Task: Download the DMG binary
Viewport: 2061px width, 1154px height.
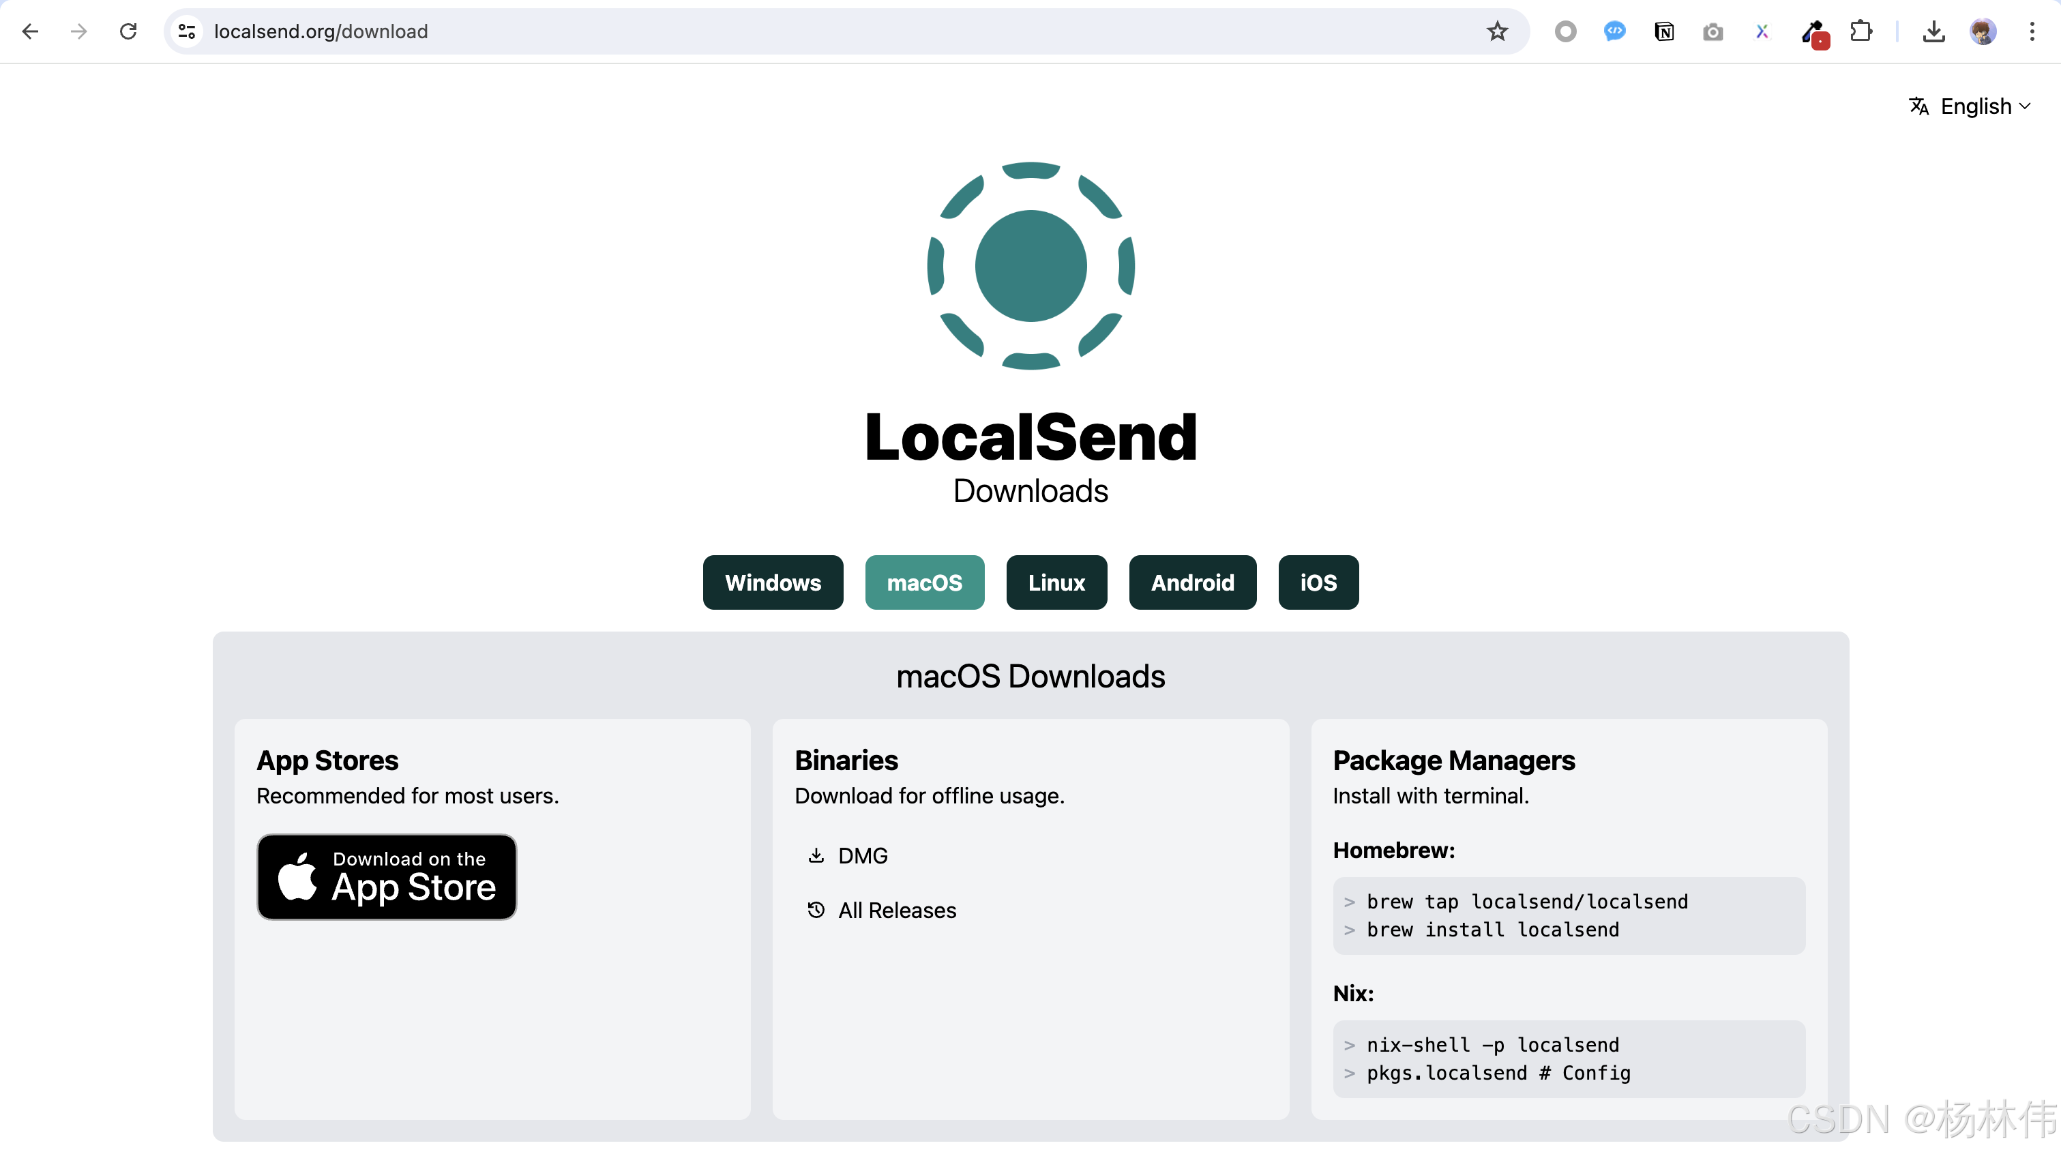Action: pos(861,855)
